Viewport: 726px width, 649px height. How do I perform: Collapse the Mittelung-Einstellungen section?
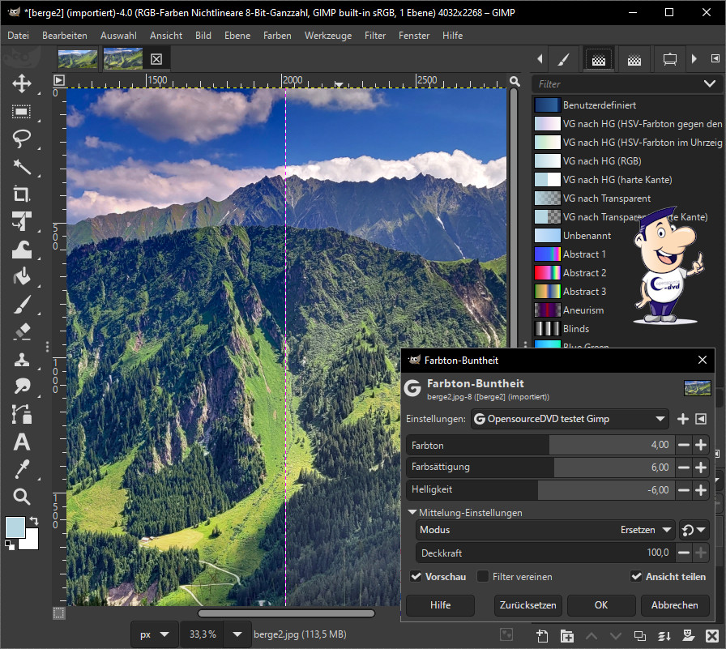412,512
